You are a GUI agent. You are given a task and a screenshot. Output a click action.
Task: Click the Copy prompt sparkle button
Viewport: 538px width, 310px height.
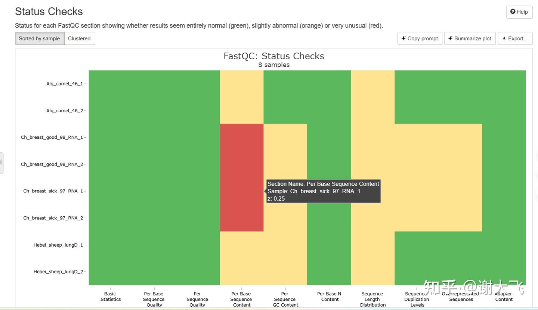pos(420,38)
